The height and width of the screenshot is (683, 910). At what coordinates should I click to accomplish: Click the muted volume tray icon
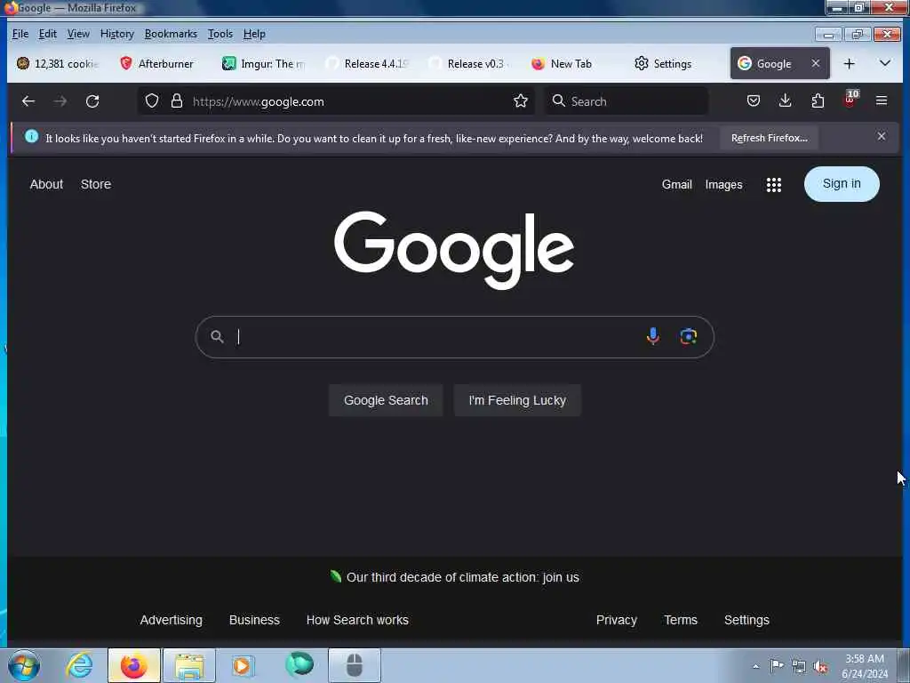pyautogui.click(x=820, y=667)
